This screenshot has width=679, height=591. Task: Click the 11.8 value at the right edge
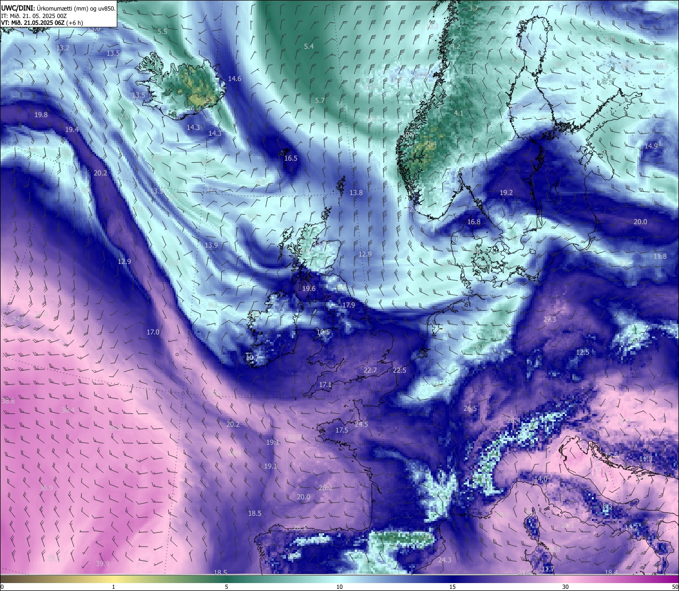click(x=660, y=256)
